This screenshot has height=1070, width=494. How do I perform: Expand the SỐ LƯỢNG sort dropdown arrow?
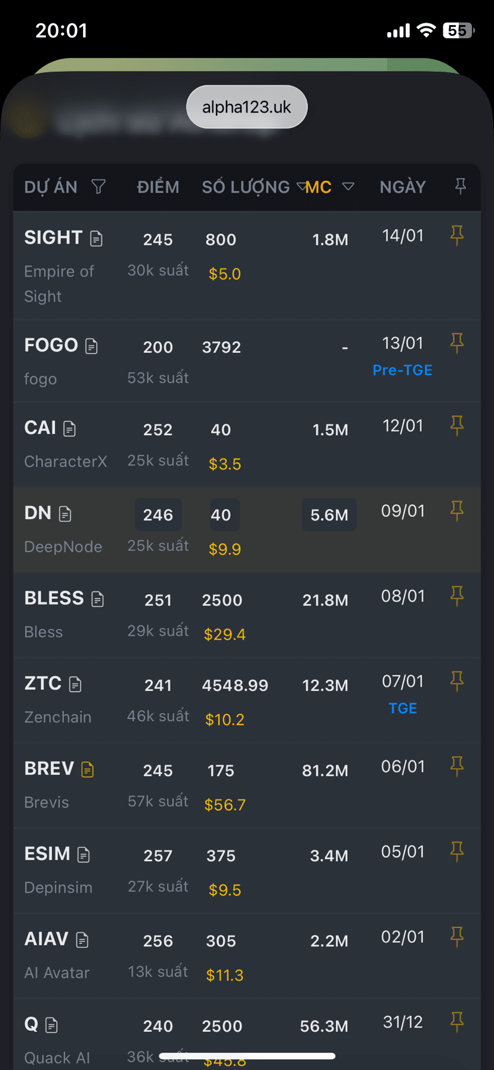tap(301, 187)
